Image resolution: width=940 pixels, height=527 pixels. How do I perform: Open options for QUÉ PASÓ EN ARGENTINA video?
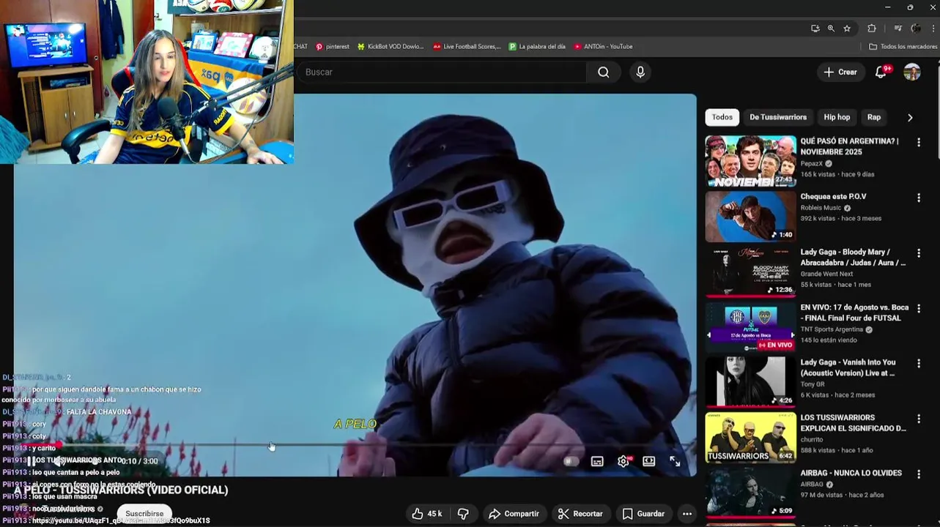coord(919,143)
